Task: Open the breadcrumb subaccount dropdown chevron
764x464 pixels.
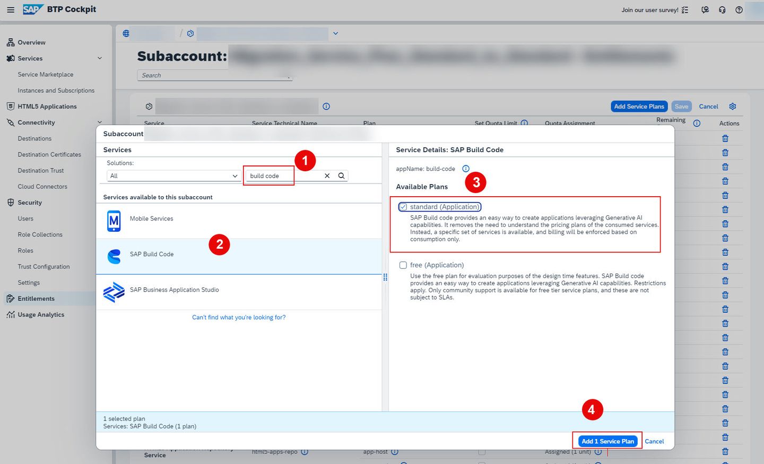Action: point(335,33)
